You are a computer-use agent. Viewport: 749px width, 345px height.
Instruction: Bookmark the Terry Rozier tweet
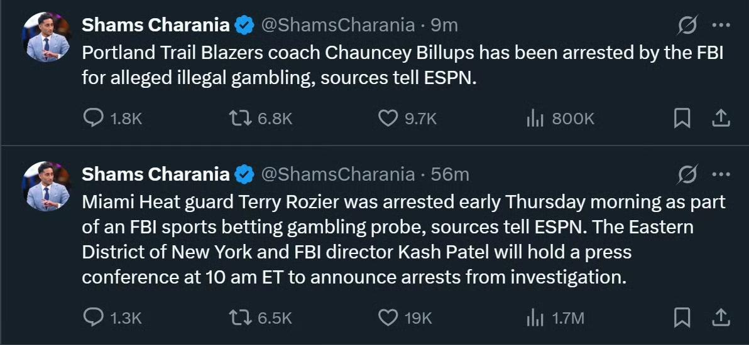tap(682, 318)
